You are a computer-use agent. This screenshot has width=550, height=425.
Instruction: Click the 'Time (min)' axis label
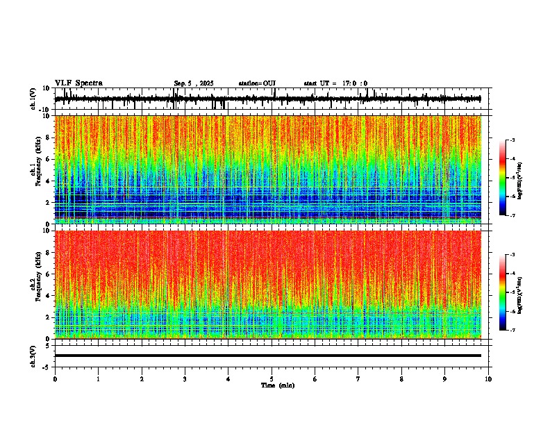point(278,385)
